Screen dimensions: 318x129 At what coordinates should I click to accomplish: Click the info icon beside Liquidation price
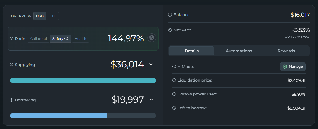pyautogui.click(x=174, y=80)
